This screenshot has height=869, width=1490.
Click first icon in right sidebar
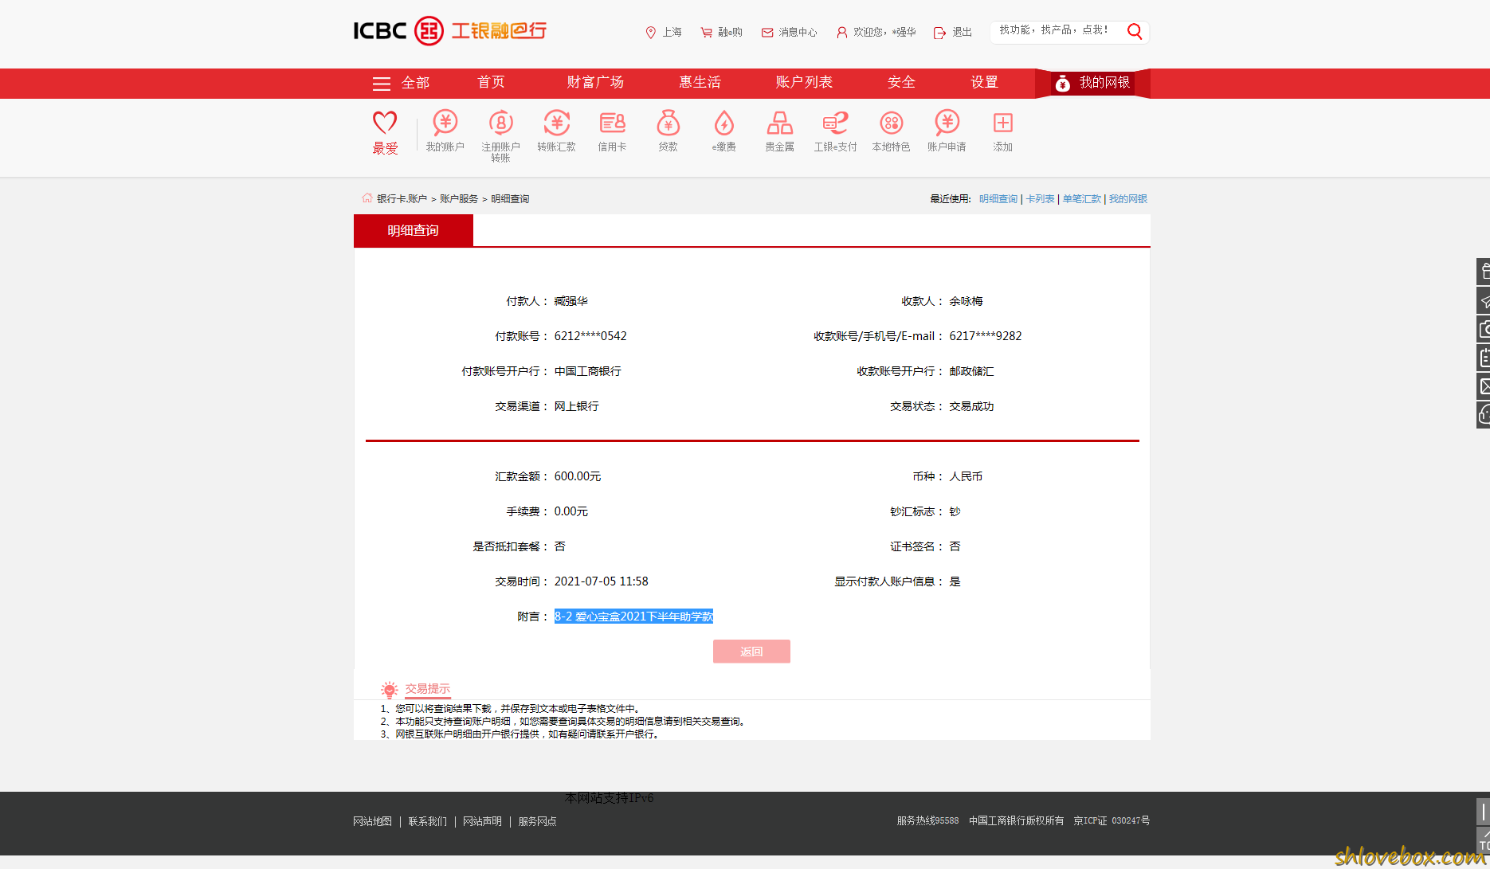tap(1484, 272)
